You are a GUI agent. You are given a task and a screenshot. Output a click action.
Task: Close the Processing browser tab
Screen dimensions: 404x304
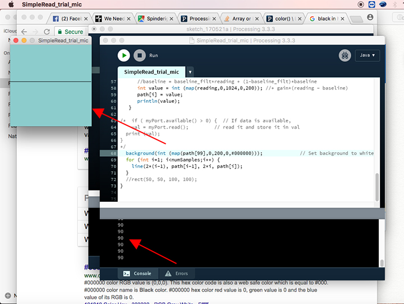coord(214,19)
